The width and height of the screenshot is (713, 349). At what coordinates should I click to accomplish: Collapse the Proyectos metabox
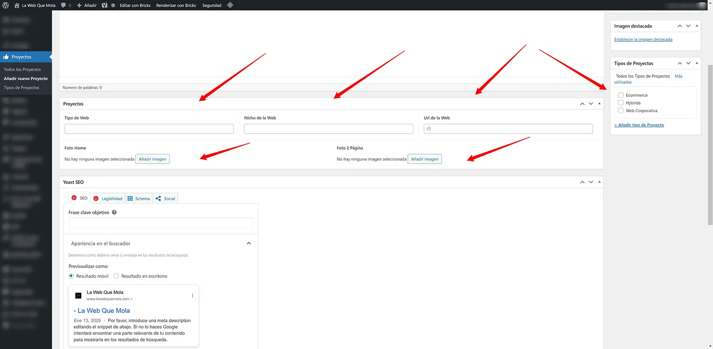598,103
